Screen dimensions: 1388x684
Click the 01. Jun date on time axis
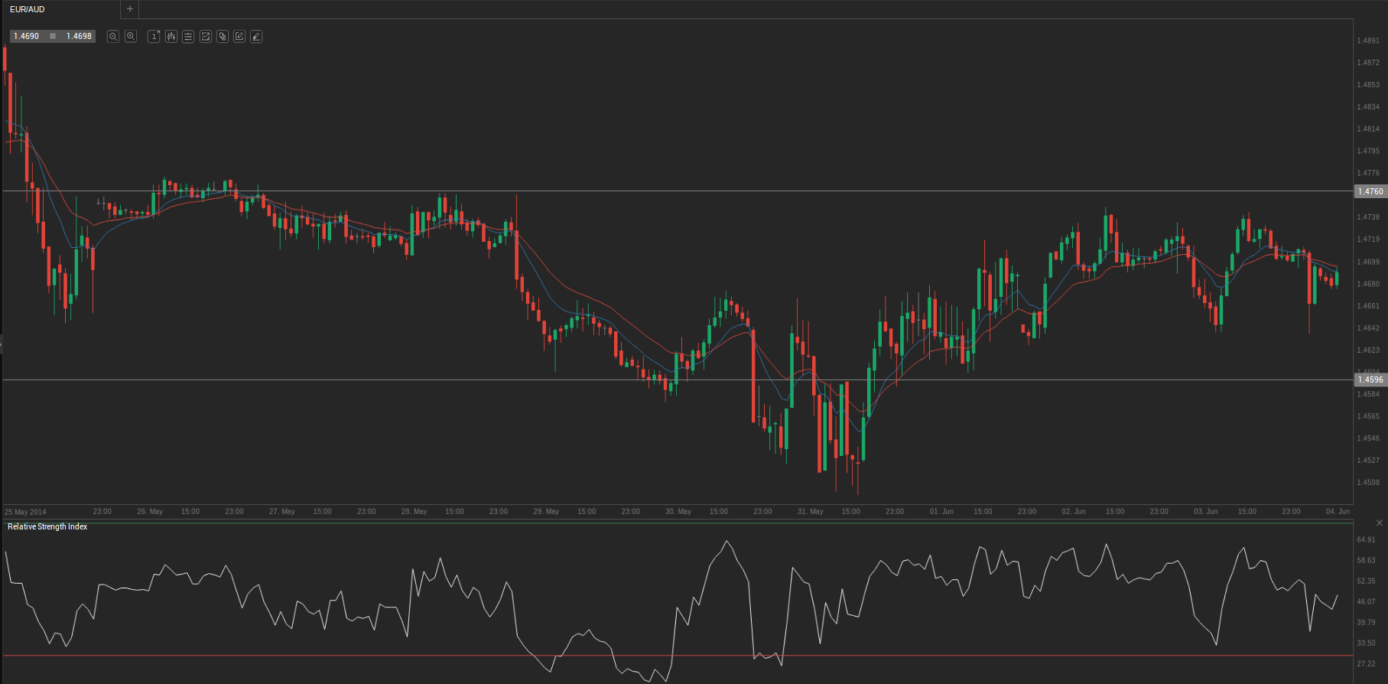[941, 511]
